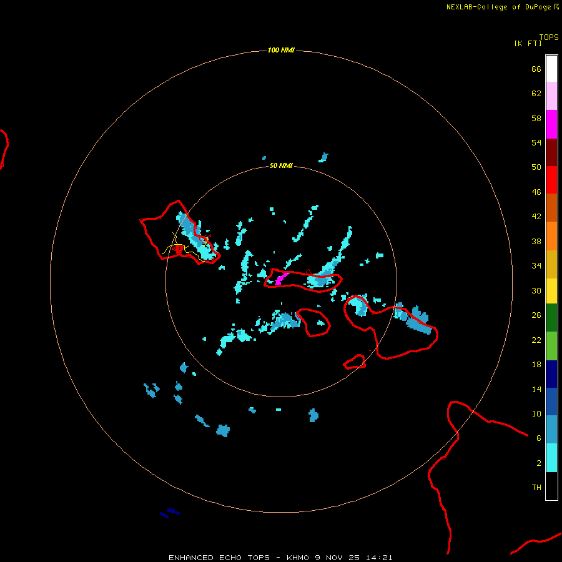Click the legend value 46

point(536,192)
